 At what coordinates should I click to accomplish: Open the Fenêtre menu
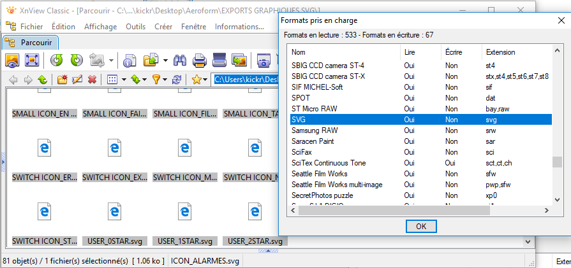pos(193,27)
